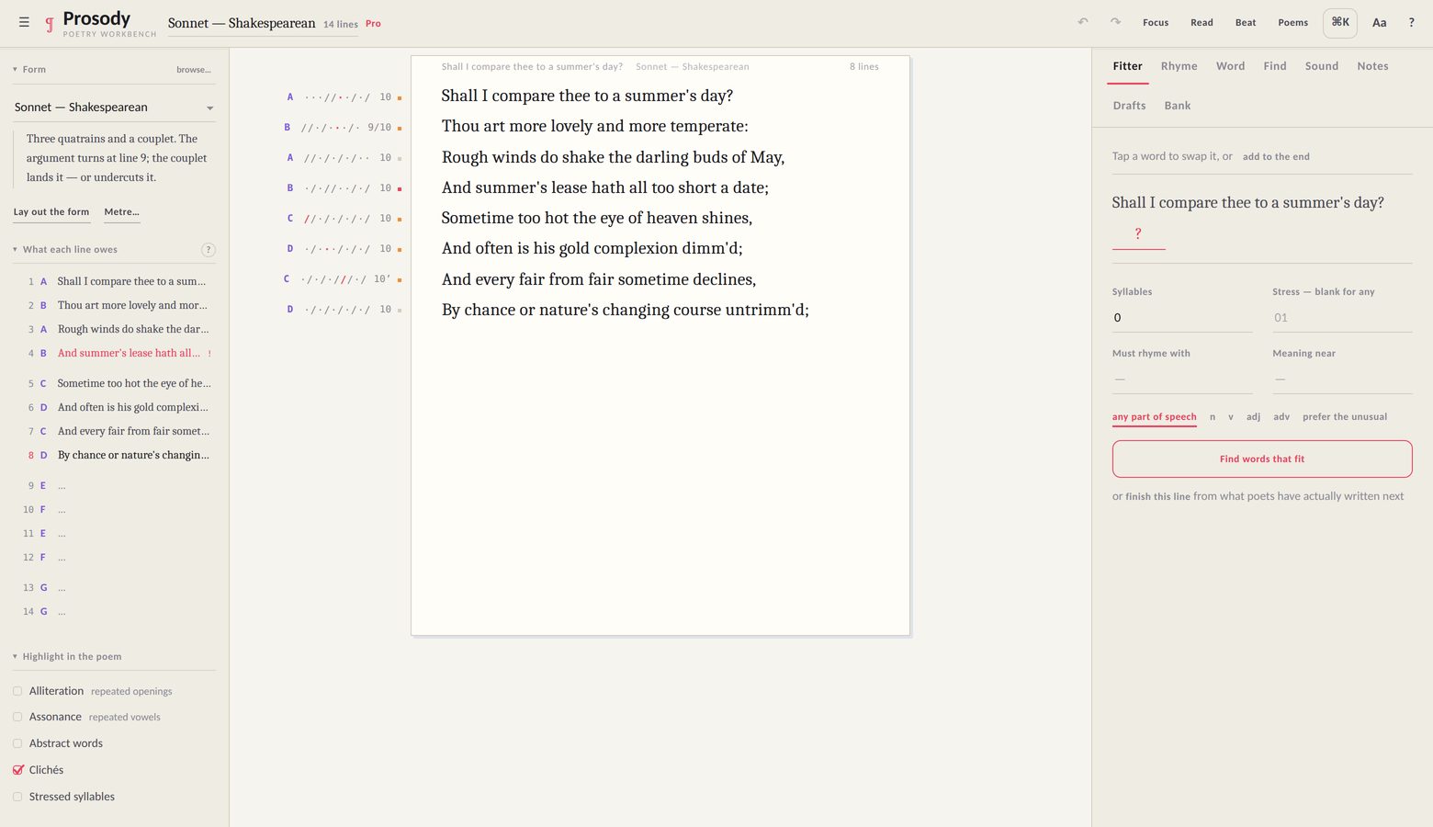The height and width of the screenshot is (827, 1433).
Task: Switch to Read mode
Action: coord(1202,23)
